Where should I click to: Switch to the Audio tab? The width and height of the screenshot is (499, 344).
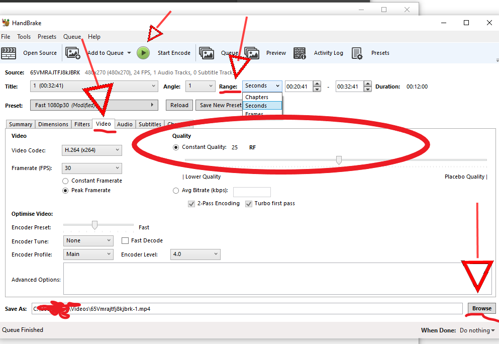pos(125,124)
